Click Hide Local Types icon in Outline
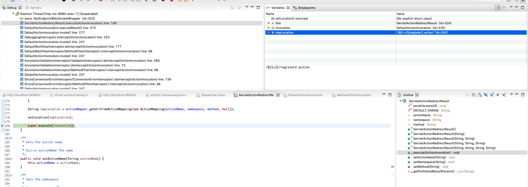This screenshot has height=187, width=528. pyautogui.click(x=504, y=95)
